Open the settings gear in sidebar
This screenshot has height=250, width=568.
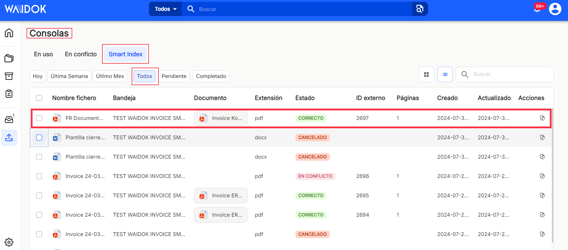click(x=9, y=242)
